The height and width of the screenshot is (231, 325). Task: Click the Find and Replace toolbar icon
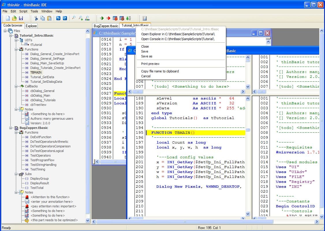coord(87,18)
